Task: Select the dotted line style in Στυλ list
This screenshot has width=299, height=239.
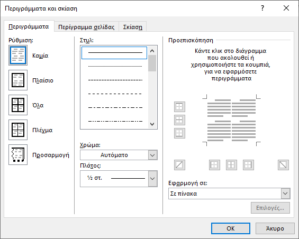Action: coord(115,66)
